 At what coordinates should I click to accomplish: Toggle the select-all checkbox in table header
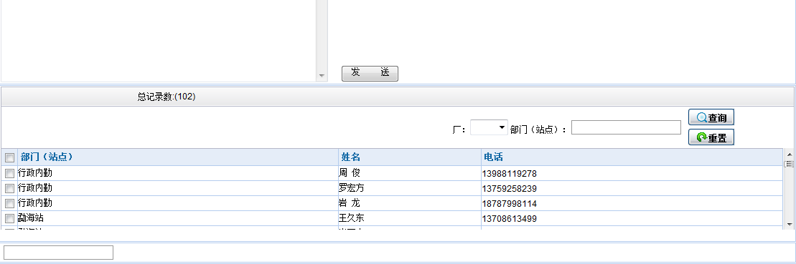click(9, 158)
